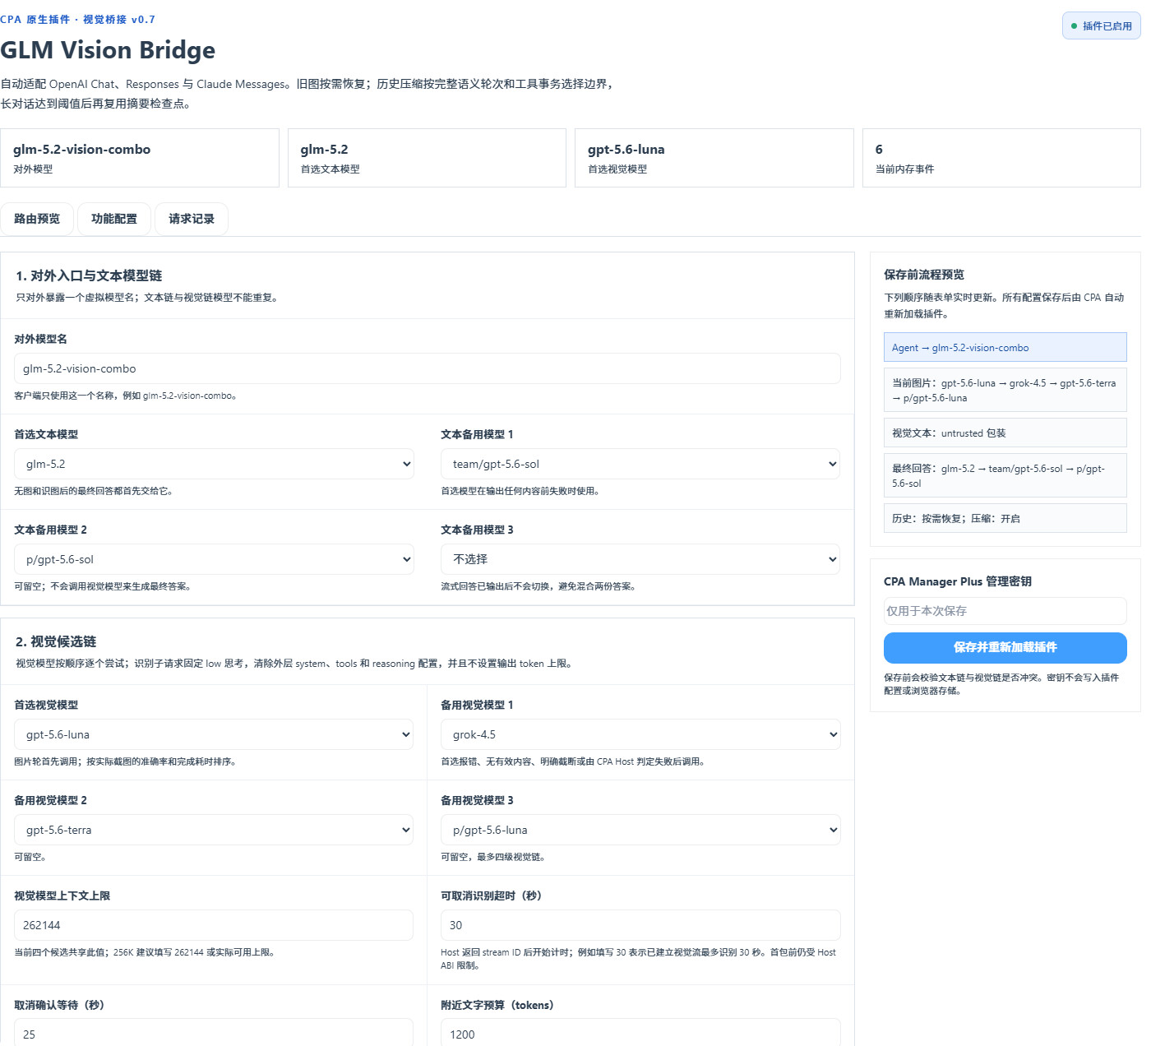Click the hint "可留空；不会调用视觉模型来生成最终答案。"
The height and width of the screenshot is (1046, 1151).
[x=103, y=586]
